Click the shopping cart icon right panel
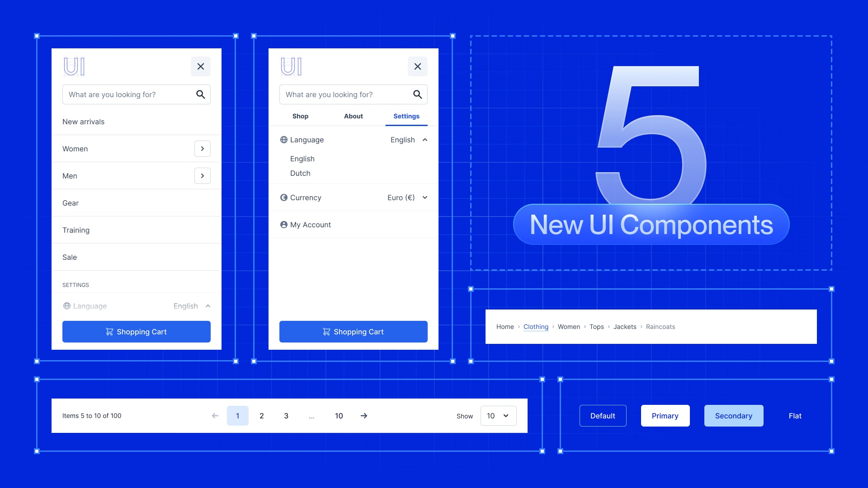This screenshot has width=868, height=488. 326,331
